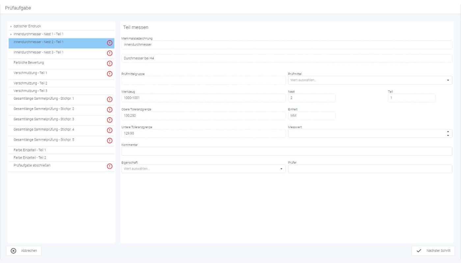
Task: Click warning icon for Gesamtlänge Stichpr. 5
Action: click(x=110, y=140)
